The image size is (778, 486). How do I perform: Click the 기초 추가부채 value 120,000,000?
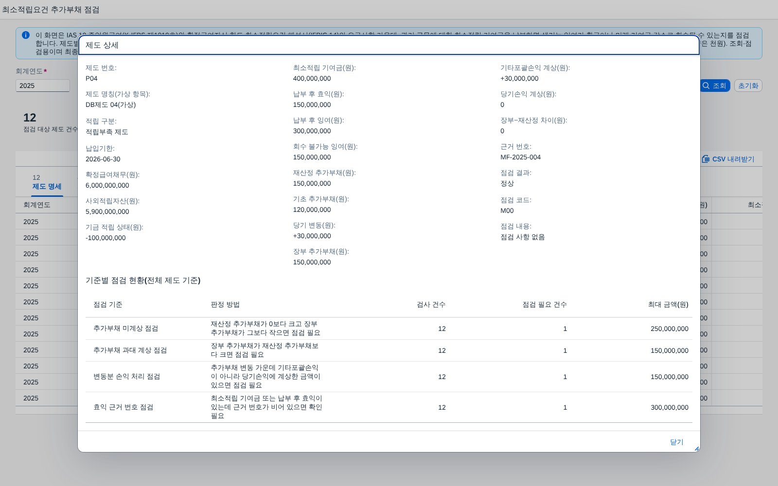tap(312, 209)
